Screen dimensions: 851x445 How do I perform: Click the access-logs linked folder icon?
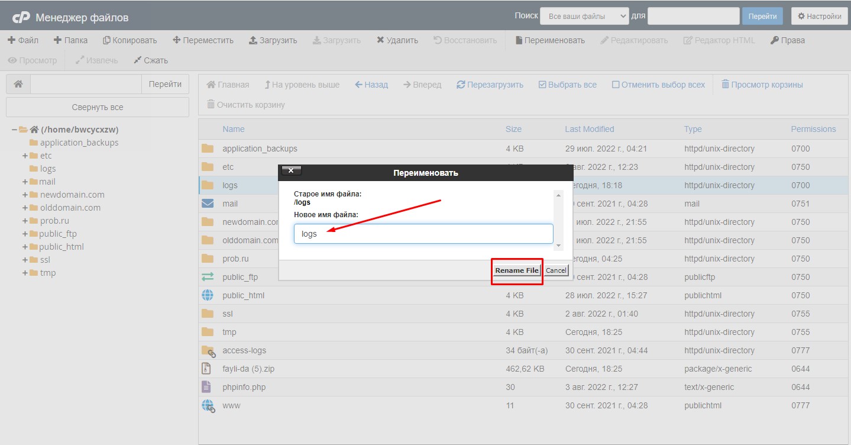[208, 351]
